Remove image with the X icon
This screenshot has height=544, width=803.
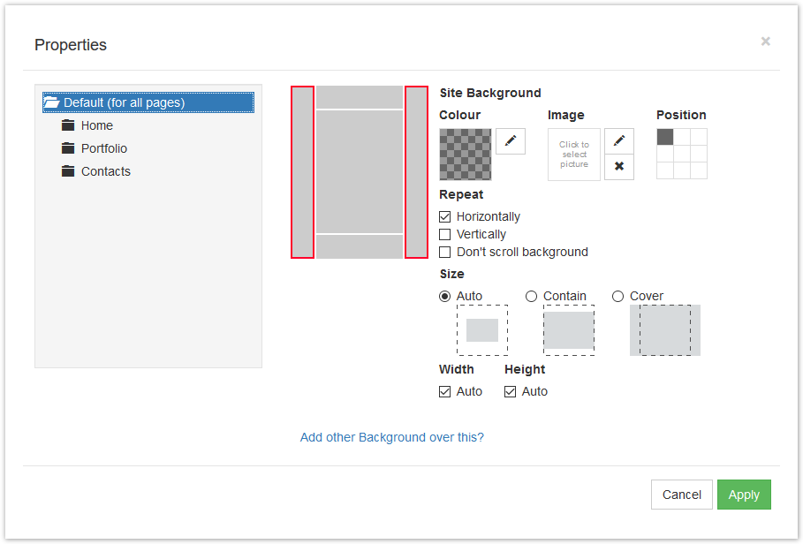(618, 166)
